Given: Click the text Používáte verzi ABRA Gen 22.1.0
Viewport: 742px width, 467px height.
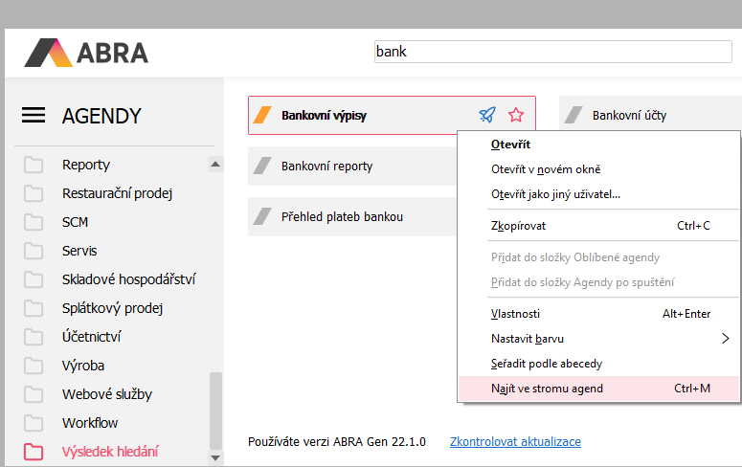Looking at the screenshot, I should (x=337, y=441).
